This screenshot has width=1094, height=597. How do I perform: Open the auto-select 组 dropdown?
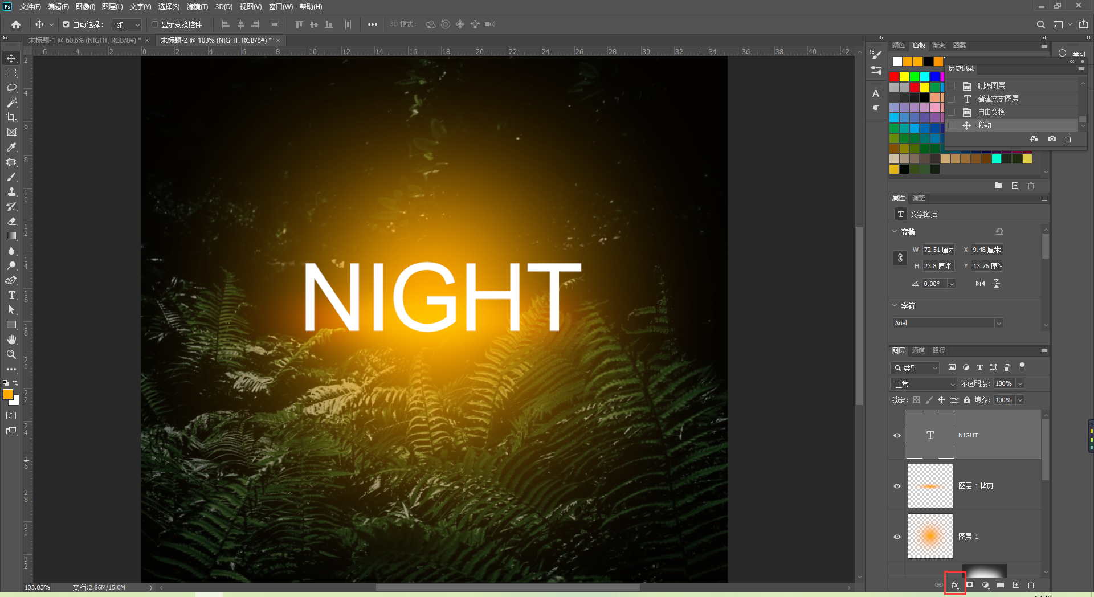[127, 25]
